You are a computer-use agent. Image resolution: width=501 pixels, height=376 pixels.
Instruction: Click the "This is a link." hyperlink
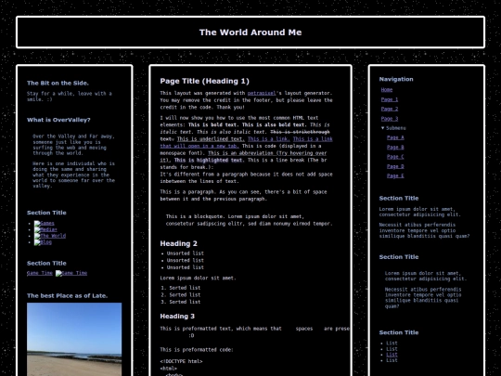click(269, 138)
